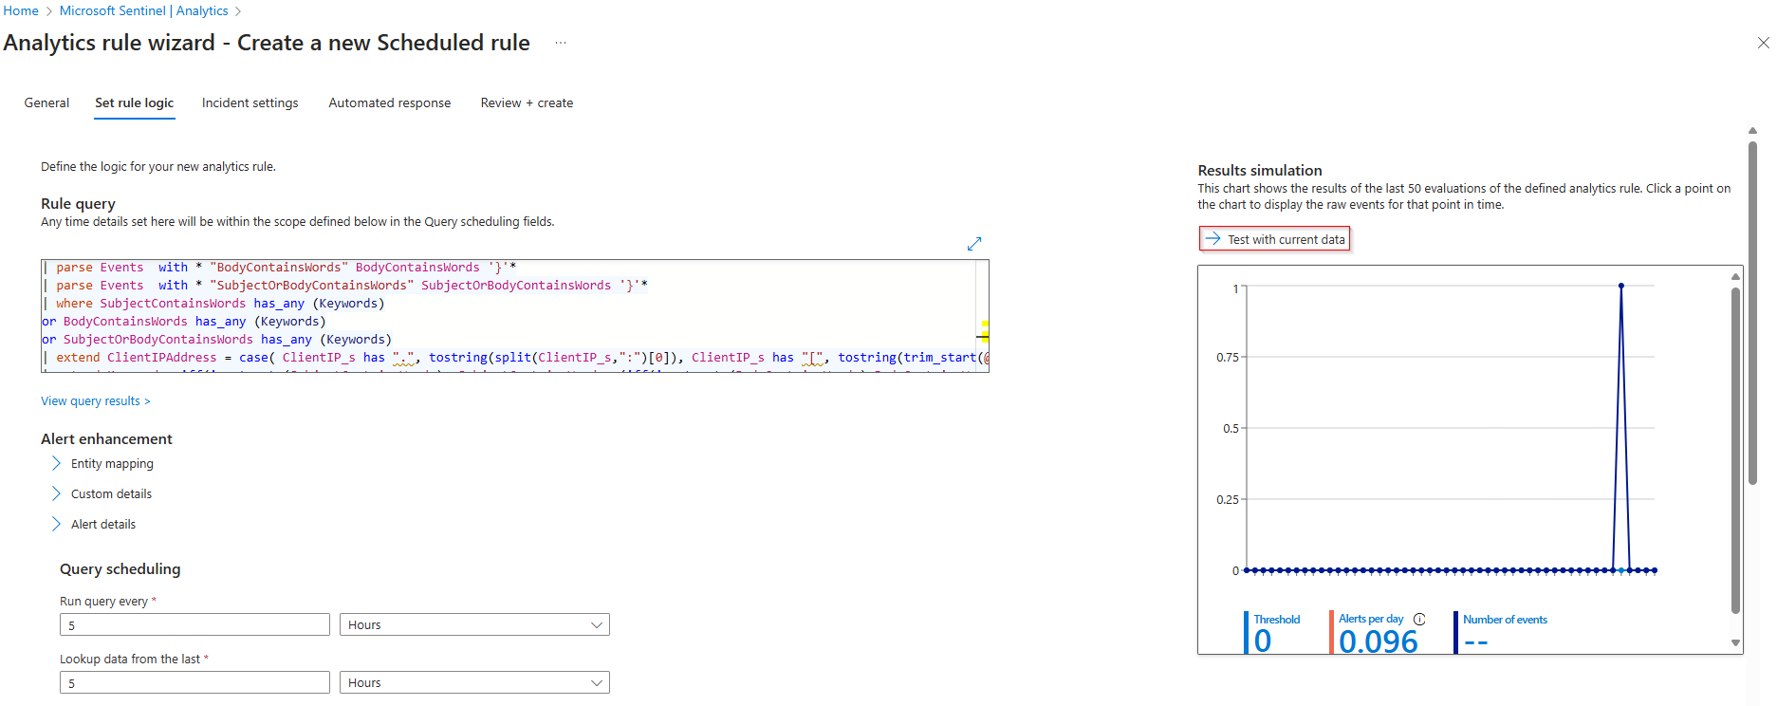Open the Run query every units dropdown
Screen dimensions: 1777x706
[474, 625]
